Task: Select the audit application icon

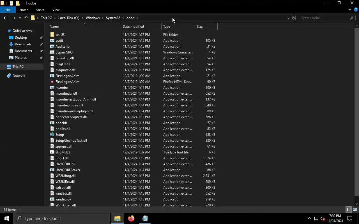Action: (x=52, y=41)
